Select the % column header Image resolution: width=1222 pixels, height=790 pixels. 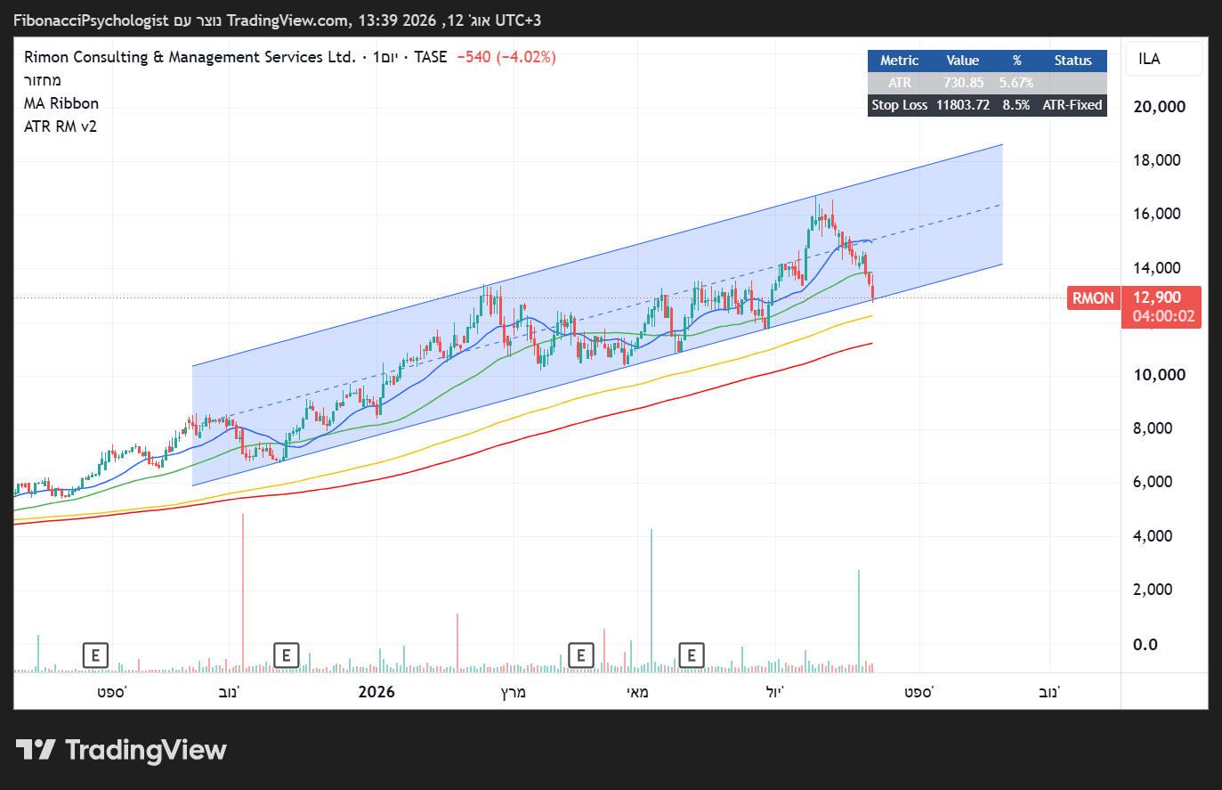1016,61
